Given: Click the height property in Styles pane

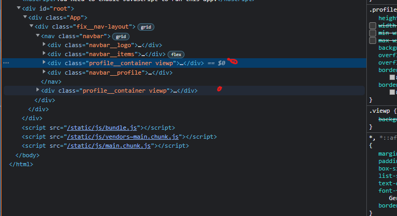Looking at the screenshot, I should (387, 18).
